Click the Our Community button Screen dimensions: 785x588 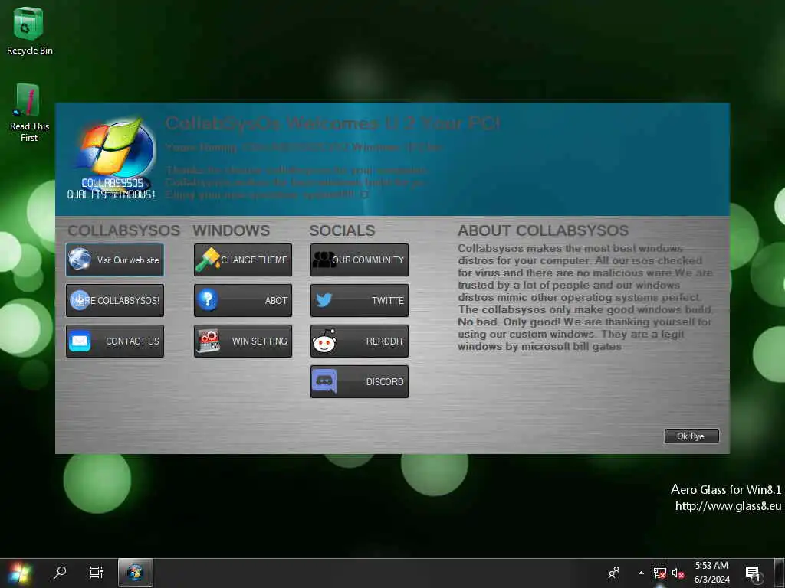pos(360,260)
